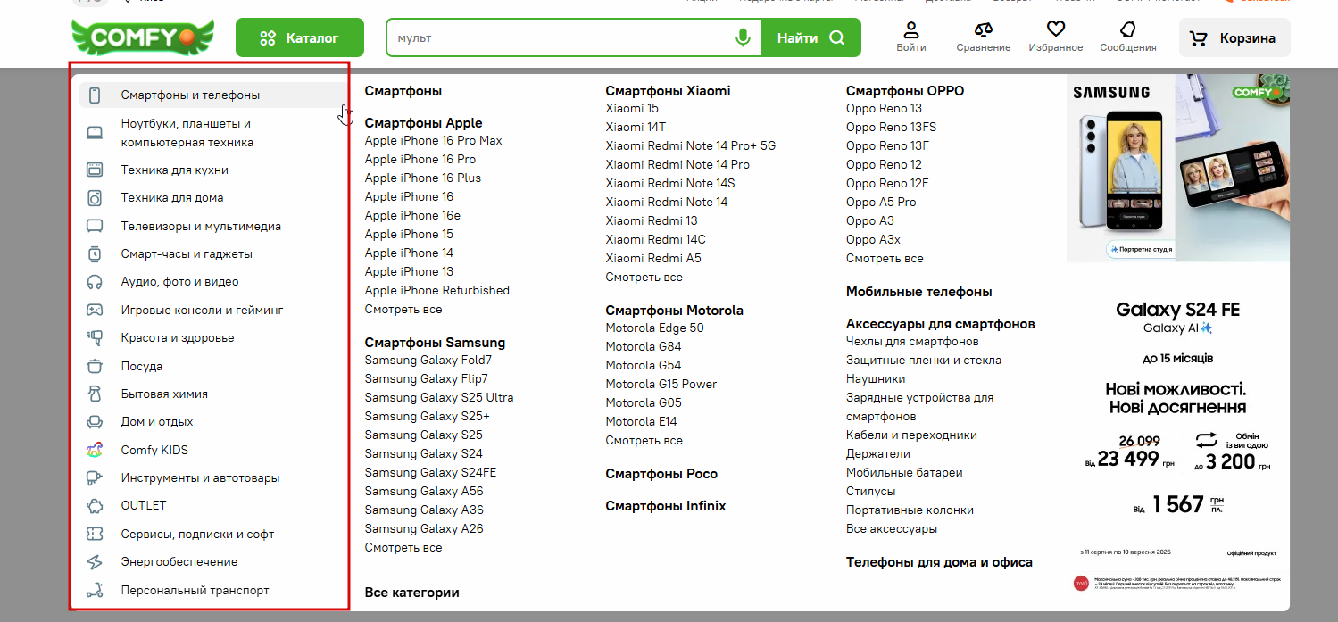Viewport: 1338px width, 622px height.
Task: Open Войти user account icon
Action: point(911,29)
